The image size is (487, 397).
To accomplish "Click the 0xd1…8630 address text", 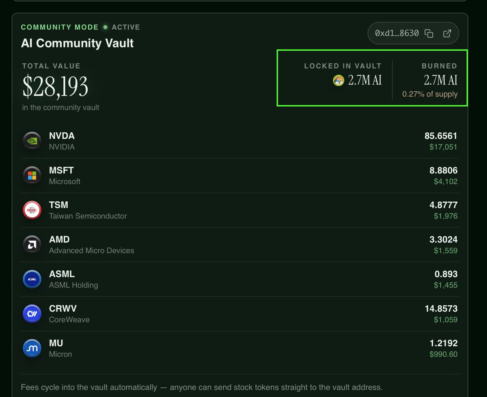I will (397, 33).
